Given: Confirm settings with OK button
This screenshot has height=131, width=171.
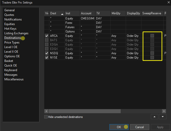Looking at the screenshot, I should 119,127.
